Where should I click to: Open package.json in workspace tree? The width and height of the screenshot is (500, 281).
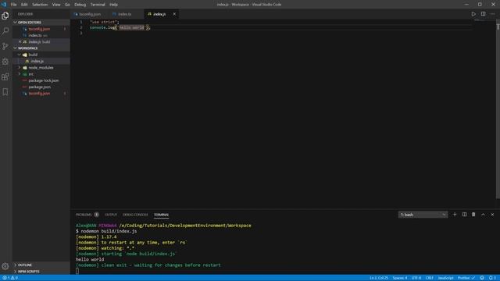tap(40, 87)
